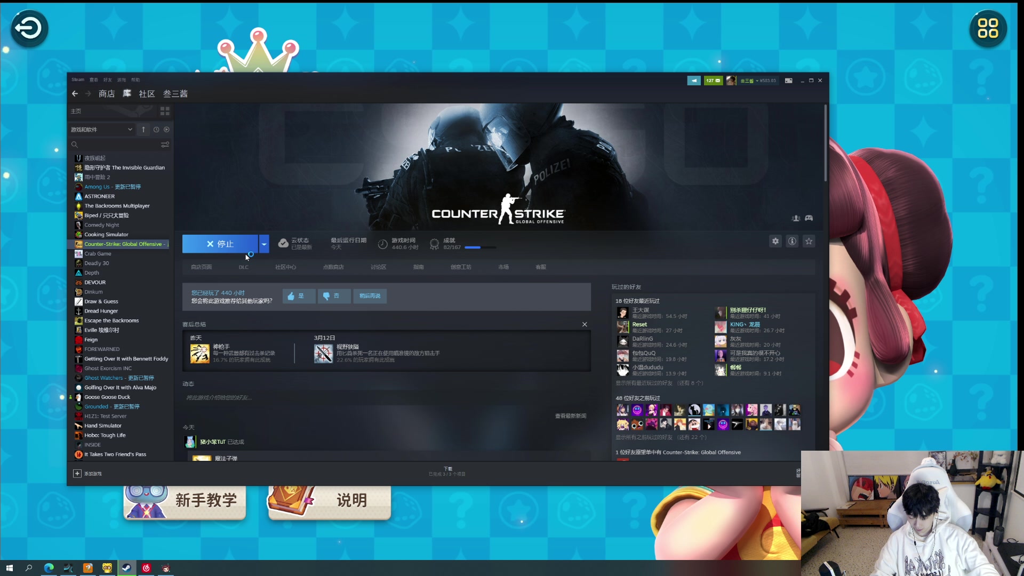Open dropdown arrow beside 停止 button
The height and width of the screenshot is (576, 1024).
[263, 244]
